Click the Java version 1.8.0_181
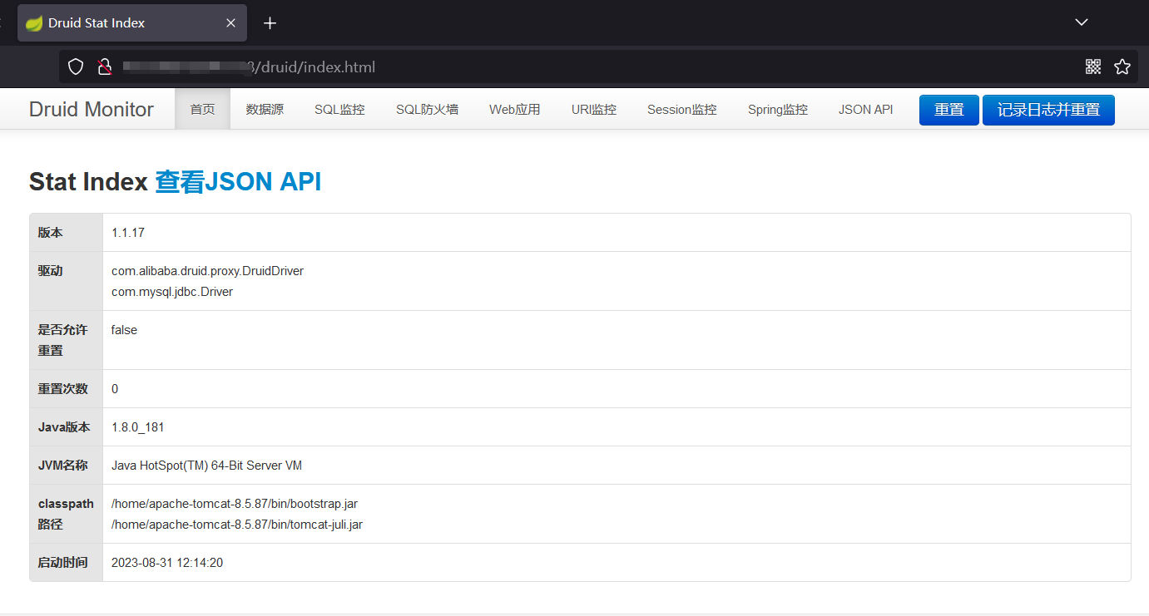 pyautogui.click(x=138, y=427)
